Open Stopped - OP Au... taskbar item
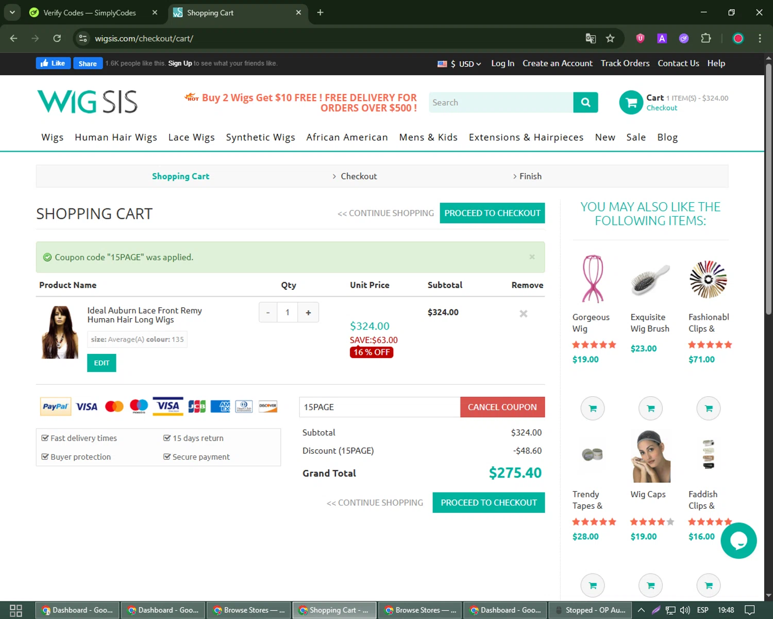This screenshot has height=619, width=773. tap(590, 610)
